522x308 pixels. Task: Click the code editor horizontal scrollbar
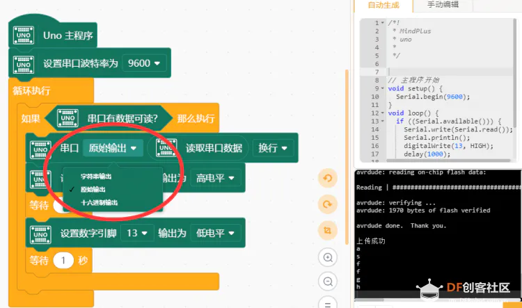point(448,161)
